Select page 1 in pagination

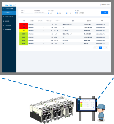pyautogui.click(x=100, y=48)
